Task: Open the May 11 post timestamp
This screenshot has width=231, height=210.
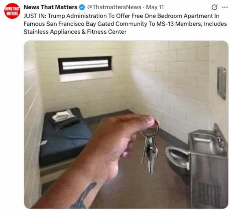Action: pyautogui.click(x=155, y=7)
